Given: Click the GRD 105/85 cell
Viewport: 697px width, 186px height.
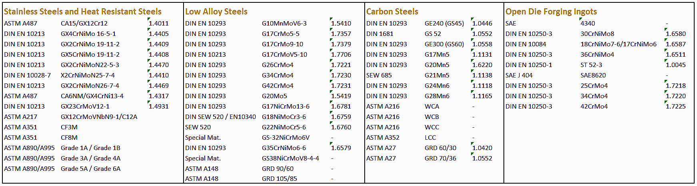Looking at the screenshot, I should click(x=280, y=179).
